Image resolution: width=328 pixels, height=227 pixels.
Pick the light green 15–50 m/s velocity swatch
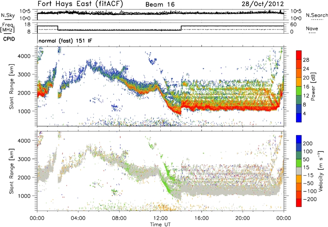click(299, 163)
